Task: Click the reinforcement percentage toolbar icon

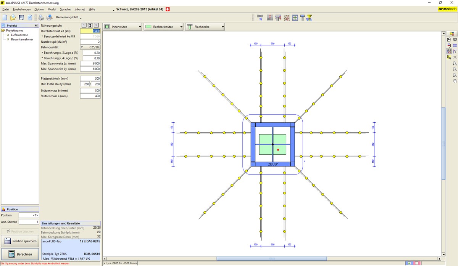Action: 260,18
